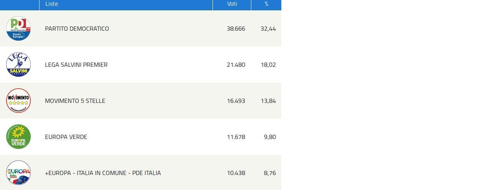Select the PARTITO DEMOCRATICO list name
490x190 pixels.
(77, 29)
